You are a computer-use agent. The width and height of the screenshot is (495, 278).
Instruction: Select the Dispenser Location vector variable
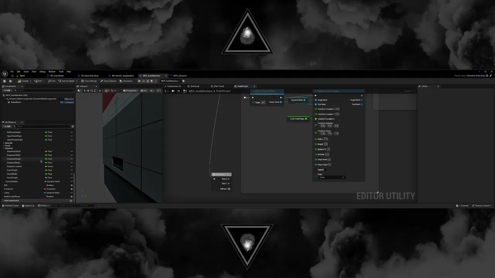pos(14,166)
